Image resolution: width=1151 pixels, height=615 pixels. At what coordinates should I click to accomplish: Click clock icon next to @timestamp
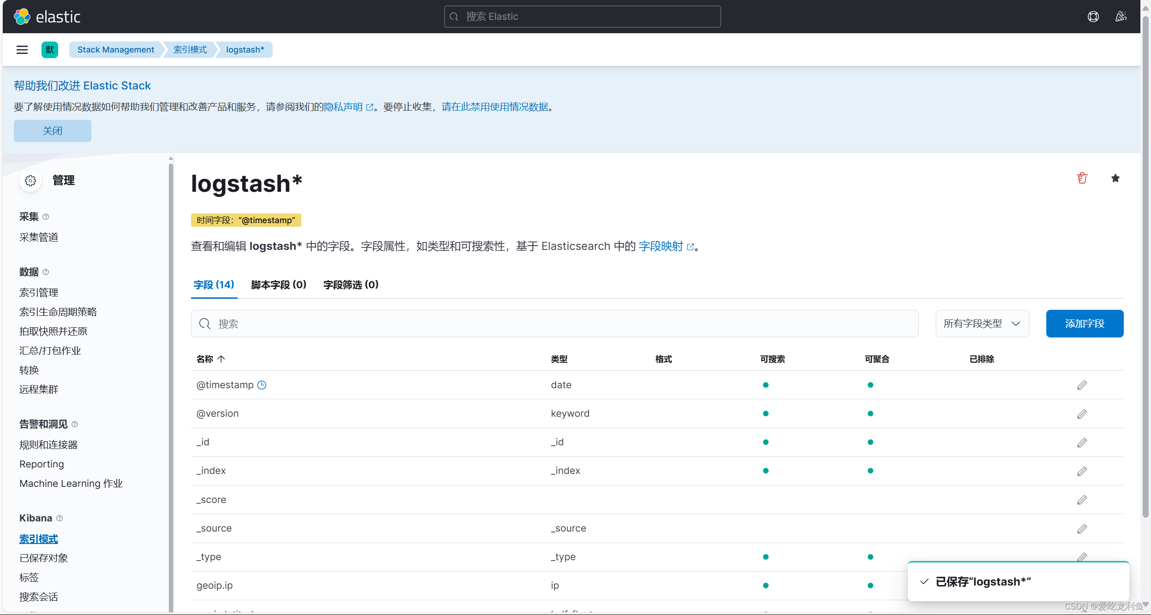pos(262,385)
